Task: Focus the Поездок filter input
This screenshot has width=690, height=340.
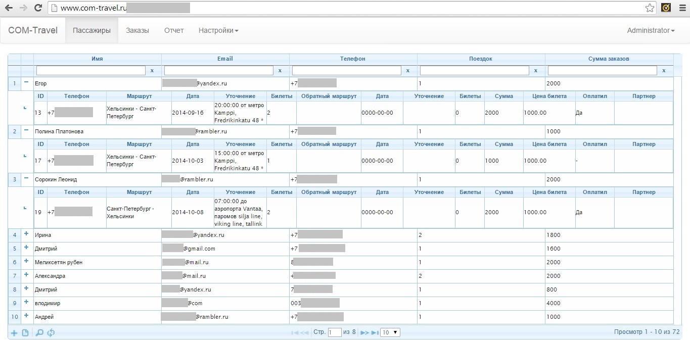Action: coord(475,71)
